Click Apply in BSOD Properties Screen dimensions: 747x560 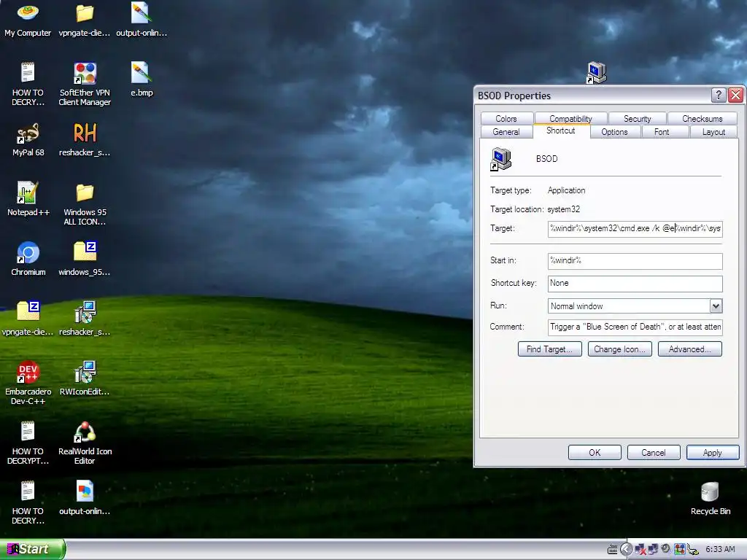tap(713, 452)
